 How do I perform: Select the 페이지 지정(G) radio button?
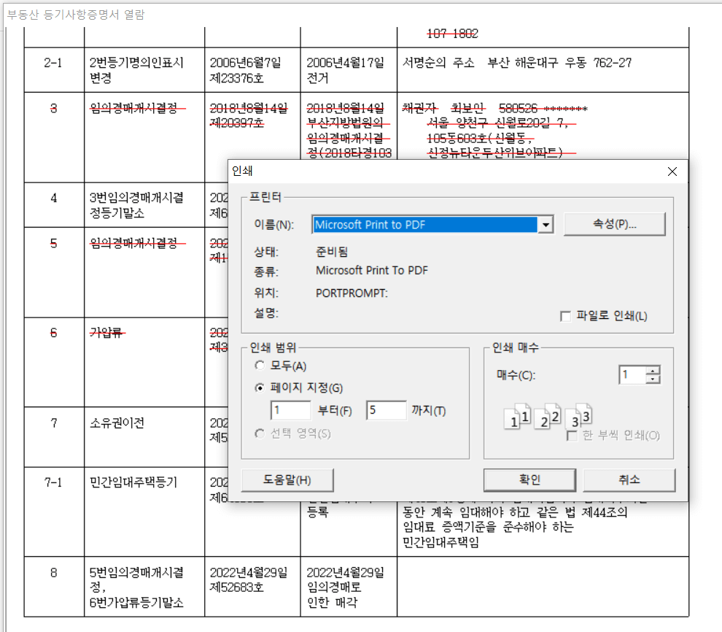tap(260, 388)
